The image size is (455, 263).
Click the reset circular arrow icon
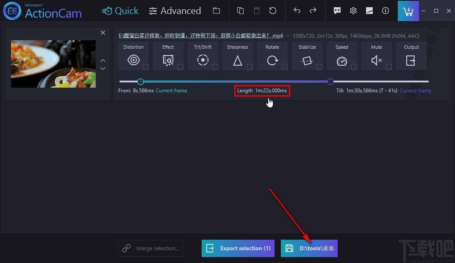(273, 11)
